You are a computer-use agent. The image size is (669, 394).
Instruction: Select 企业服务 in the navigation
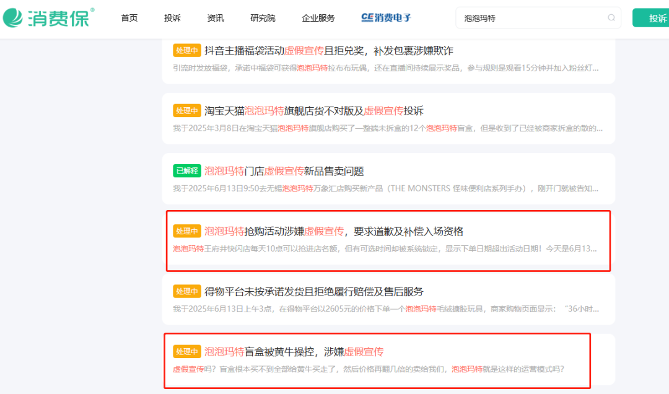(318, 18)
